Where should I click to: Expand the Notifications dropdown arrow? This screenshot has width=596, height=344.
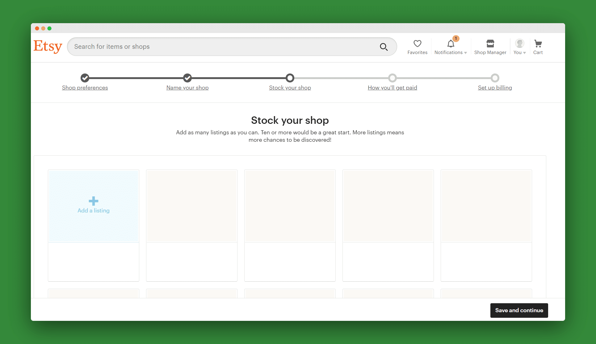click(x=465, y=53)
